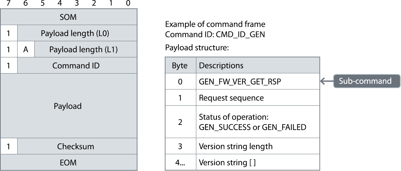Select the Command ID field
Image resolution: width=401 pixels, height=171 pixels.
click(x=77, y=66)
